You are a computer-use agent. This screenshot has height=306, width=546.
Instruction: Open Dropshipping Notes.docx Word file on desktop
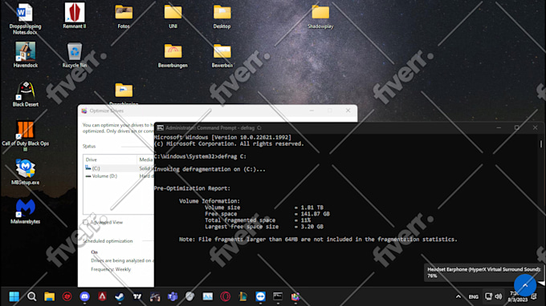pyautogui.click(x=25, y=18)
